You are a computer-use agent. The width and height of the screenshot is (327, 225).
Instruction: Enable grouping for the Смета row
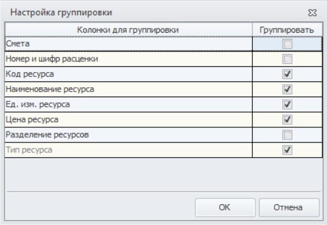[287, 44]
